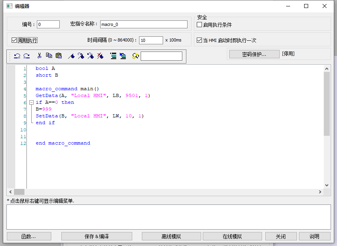Screen dimensions: 337x246
Task: Click the Copy icon in toolbar
Action: 49,56
